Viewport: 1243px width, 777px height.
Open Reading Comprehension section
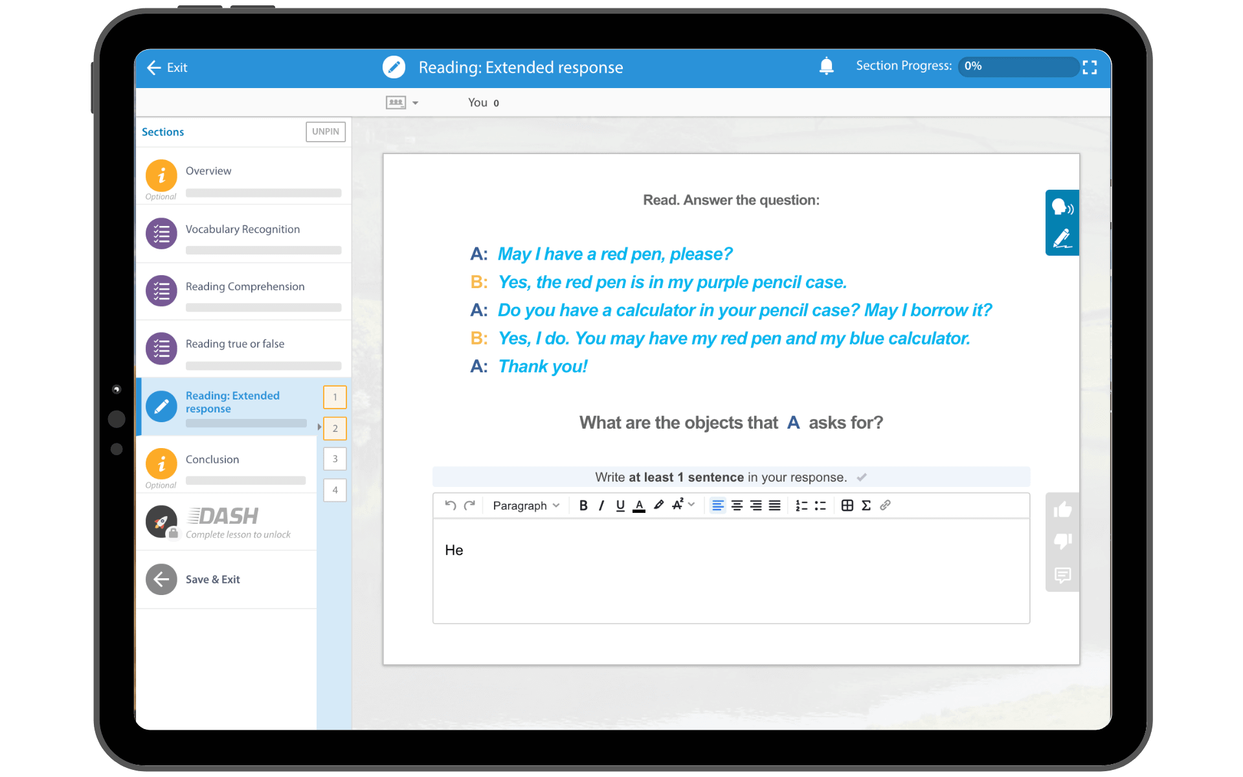coord(243,291)
